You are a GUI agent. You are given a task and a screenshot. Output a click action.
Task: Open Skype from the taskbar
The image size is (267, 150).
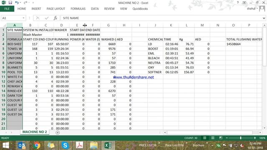point(65,145)
